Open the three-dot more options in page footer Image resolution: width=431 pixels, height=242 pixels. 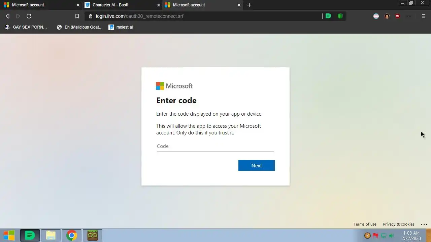coord(424,224)
